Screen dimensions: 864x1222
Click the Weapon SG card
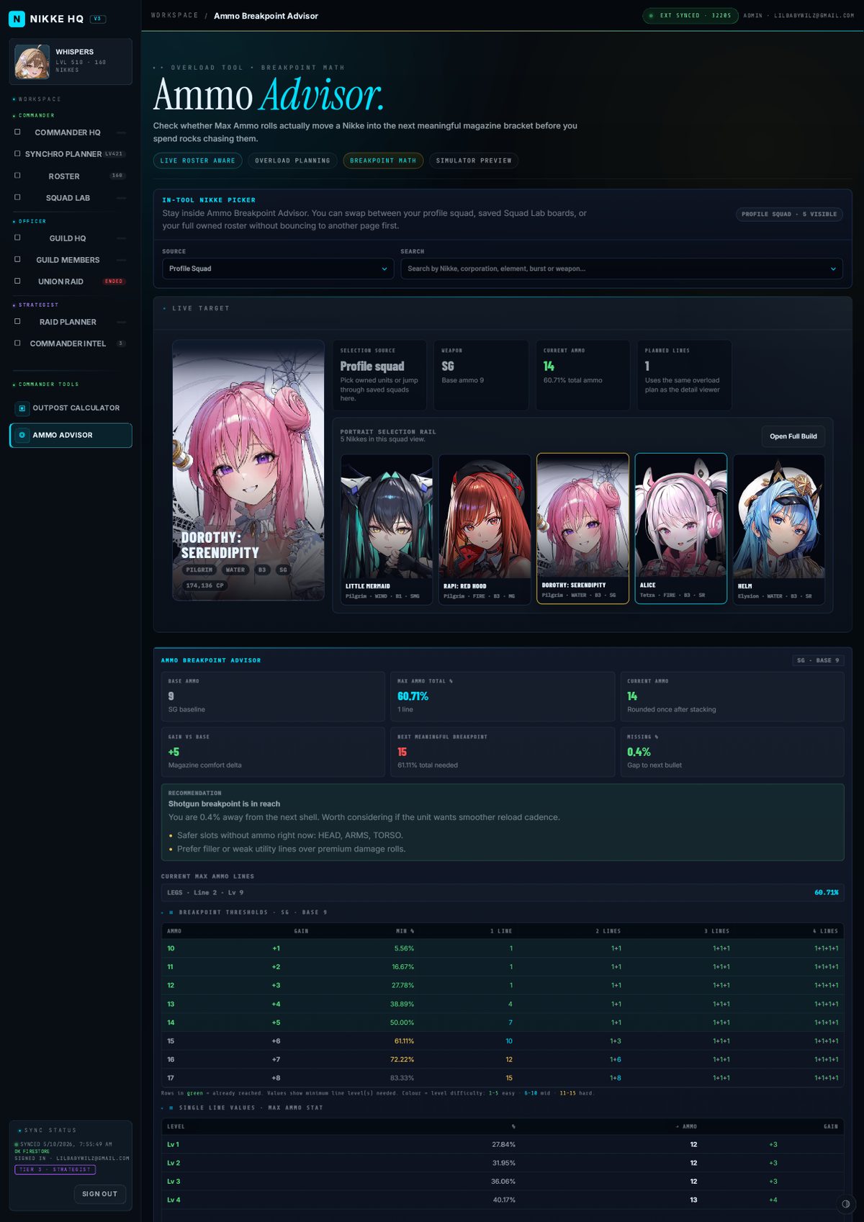coord(480,375)
